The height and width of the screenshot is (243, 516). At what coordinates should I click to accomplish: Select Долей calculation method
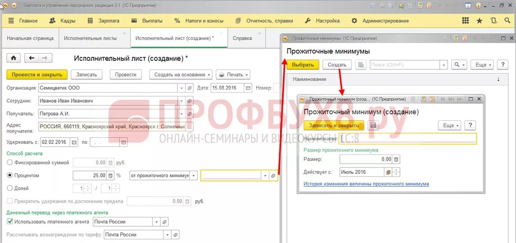10,189
